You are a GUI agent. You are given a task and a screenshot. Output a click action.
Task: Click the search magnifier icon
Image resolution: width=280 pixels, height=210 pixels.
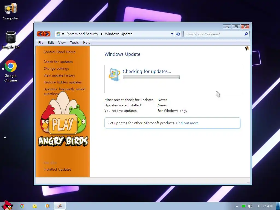(246, 34)
